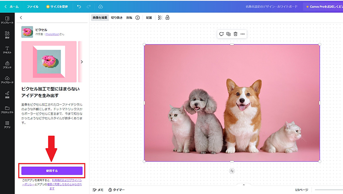The image size is (343, 194).
Task: Click Position (配置) in toolbar
Action: pyautogui.click(x=149, y=18)
